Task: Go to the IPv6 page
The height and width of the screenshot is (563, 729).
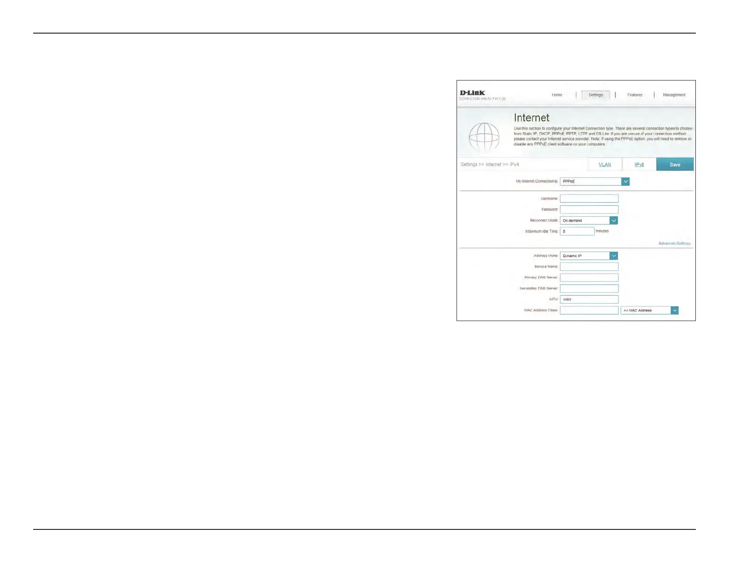Action: point(639,165)
